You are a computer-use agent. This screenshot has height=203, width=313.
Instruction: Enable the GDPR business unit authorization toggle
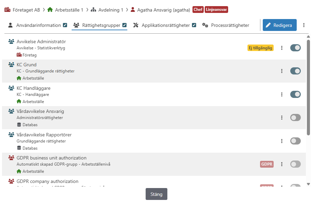[x=295, y=164]
